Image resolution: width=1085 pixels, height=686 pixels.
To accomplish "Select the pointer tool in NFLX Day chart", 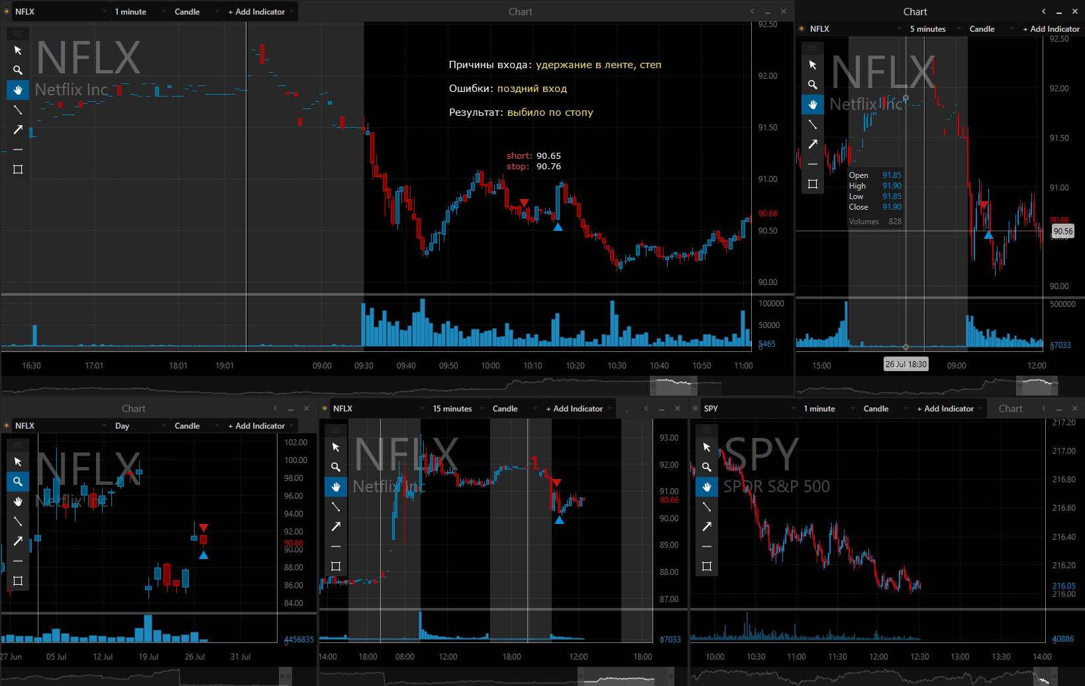I will click(18, 462).
